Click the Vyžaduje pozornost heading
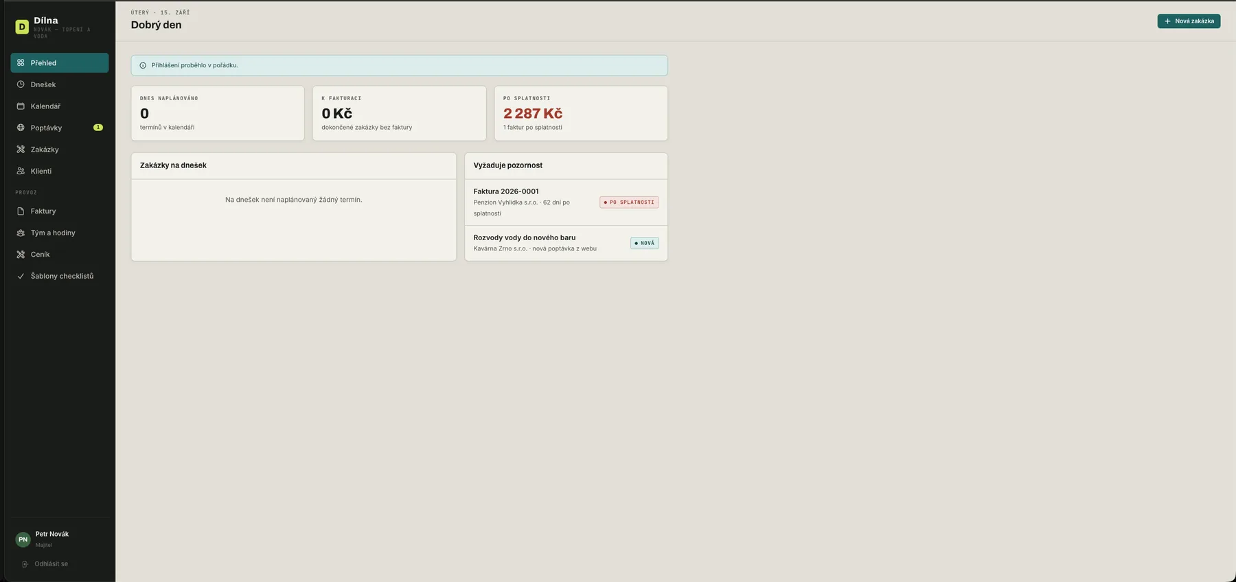 508,165
